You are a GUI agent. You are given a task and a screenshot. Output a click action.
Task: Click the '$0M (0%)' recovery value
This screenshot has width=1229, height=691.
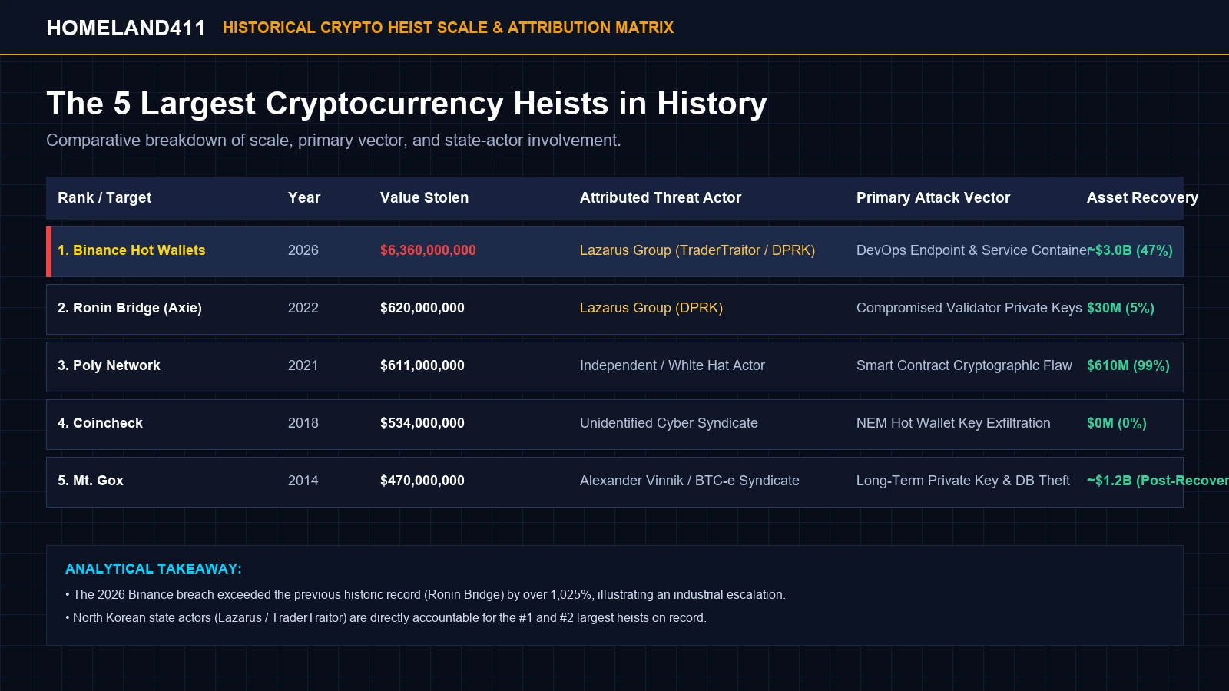coord(1117,423)
